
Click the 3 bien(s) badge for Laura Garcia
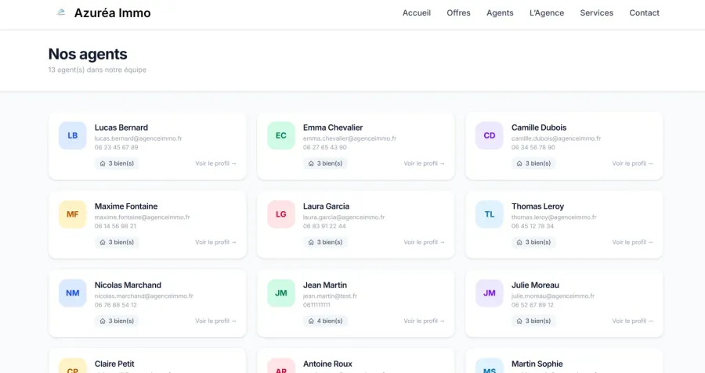click(325, 242)
